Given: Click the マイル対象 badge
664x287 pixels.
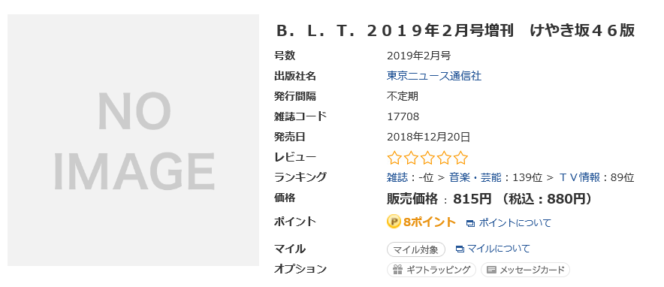Looking at the screenshot, I should pos(416,249).
